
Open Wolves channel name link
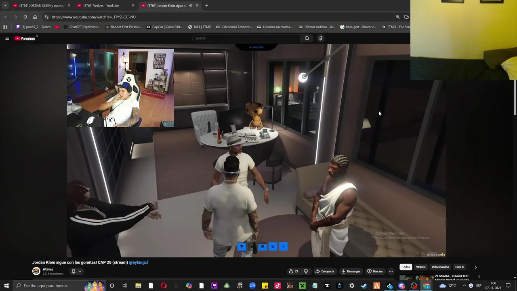pyautogui.click(x=48, y=269)
